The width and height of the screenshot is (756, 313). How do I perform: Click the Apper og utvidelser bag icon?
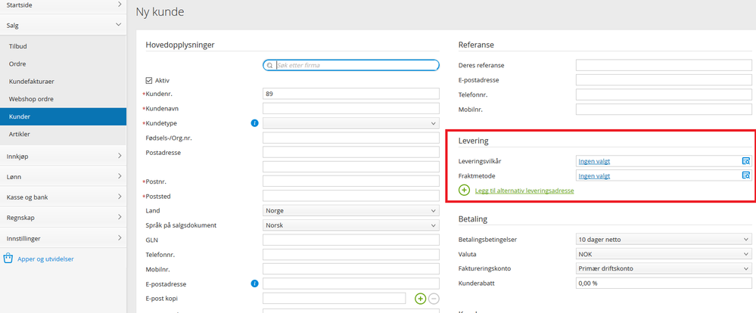tap(8, 259)
